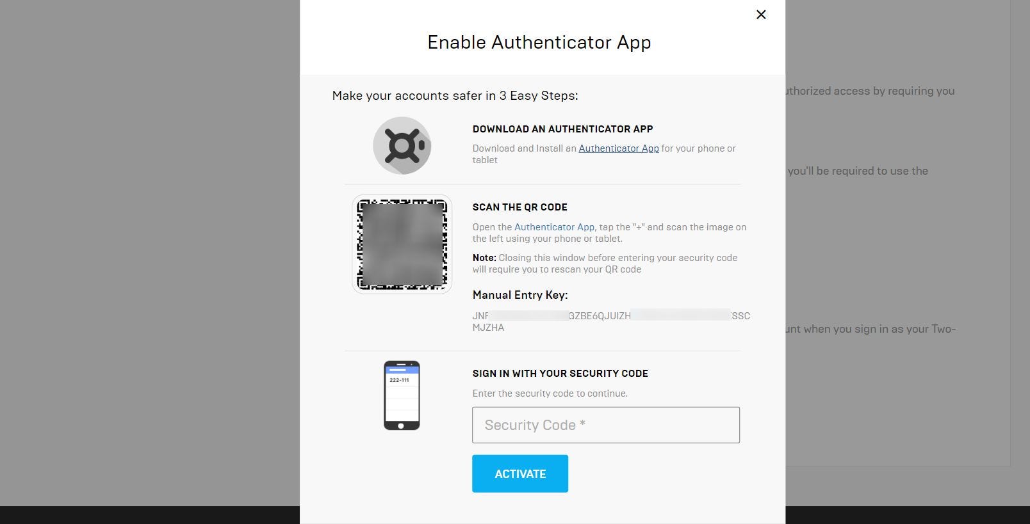Click the blurred QR code image
Viewport: 1030px width, 524px height.
pyautogui.click(x=402, y=244)
